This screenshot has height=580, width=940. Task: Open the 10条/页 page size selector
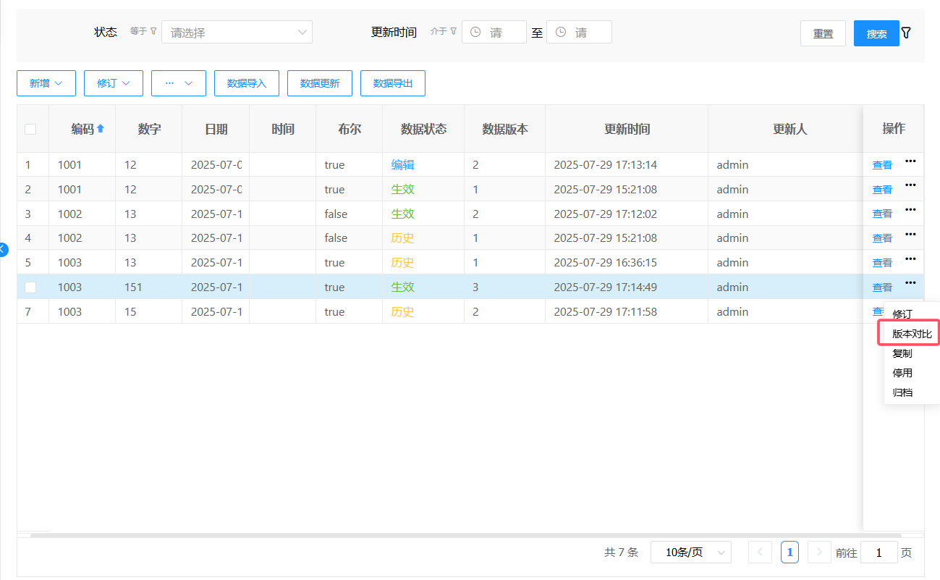(x=690, y=552)
